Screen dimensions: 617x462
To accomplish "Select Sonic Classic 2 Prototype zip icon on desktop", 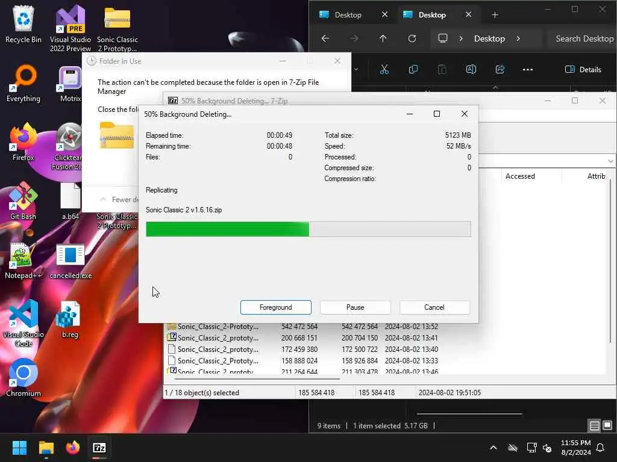I will coord(117,28).
